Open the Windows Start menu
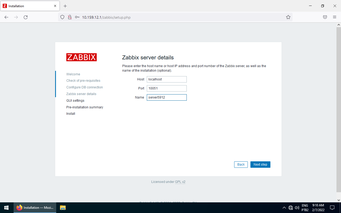Screen dimensions: 341x213 pyautogui.click(x=6, y=208)
